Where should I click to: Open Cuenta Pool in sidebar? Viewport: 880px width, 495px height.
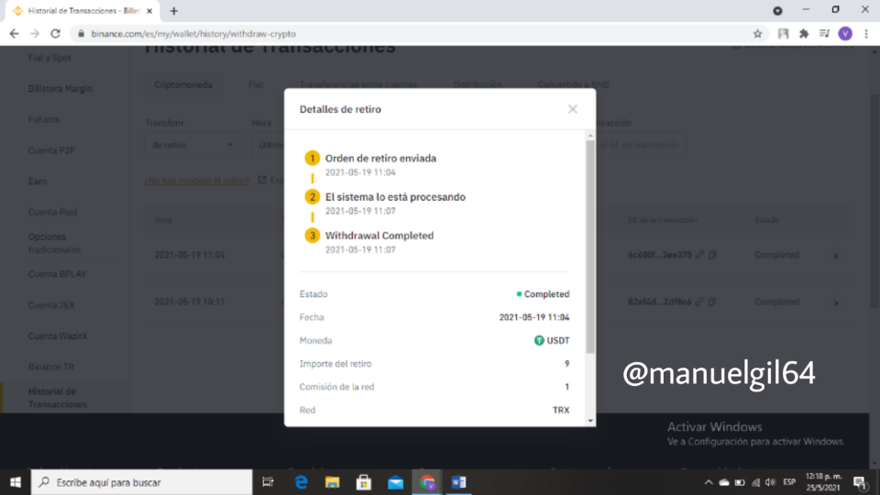[x=53, y=212]
